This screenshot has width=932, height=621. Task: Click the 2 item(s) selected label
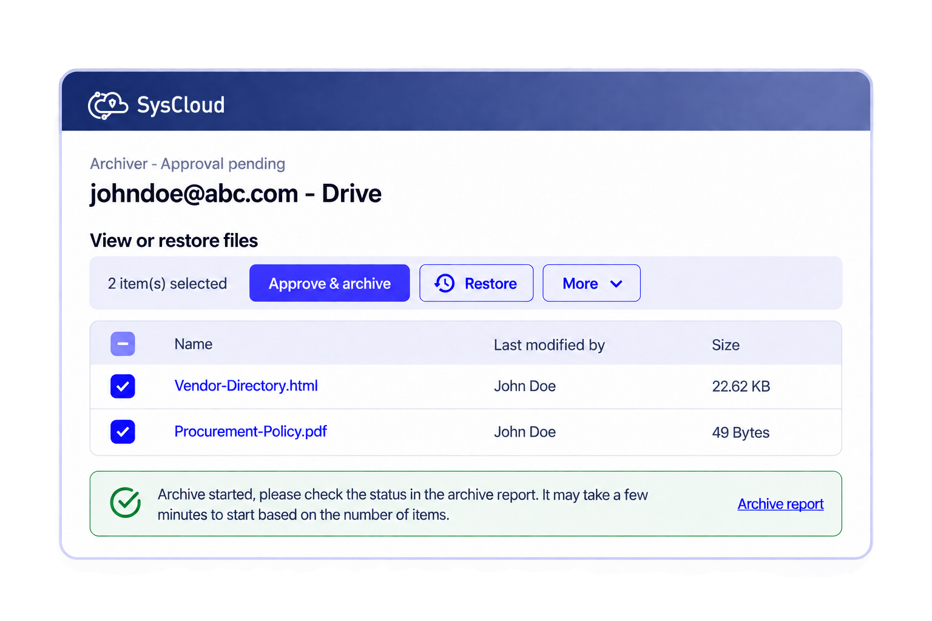(167, 283)
